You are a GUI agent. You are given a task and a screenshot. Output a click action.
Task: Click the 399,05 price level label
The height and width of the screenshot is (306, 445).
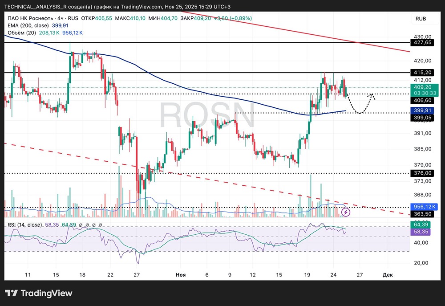tap(422, 118)
